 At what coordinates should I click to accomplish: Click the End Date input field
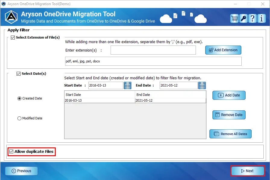pos(178,85)
